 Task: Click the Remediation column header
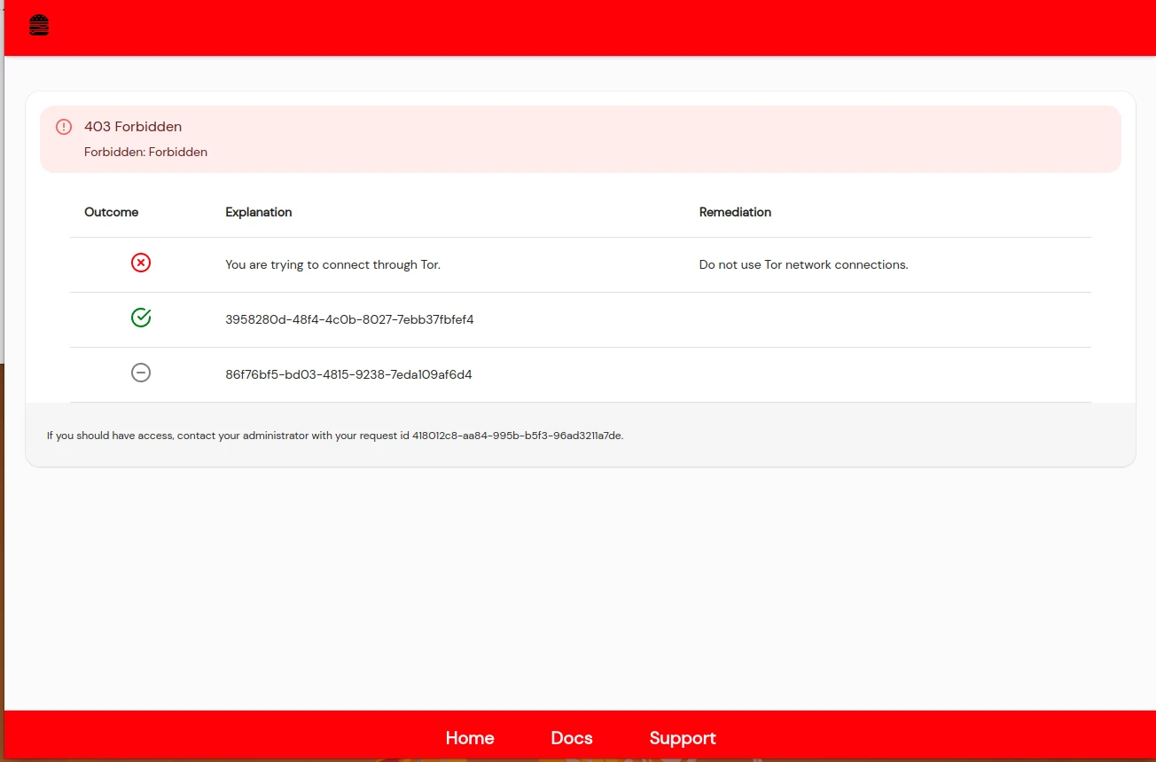[x=735, y=212]
